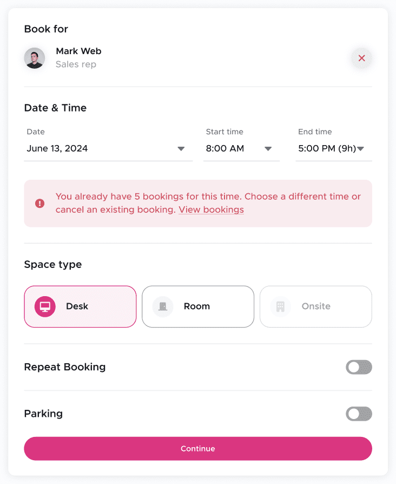This screenshot has width=396, height=484.
Task: Click the 5:00 PM (9h) end time value
Action: [x=327, y=148]
